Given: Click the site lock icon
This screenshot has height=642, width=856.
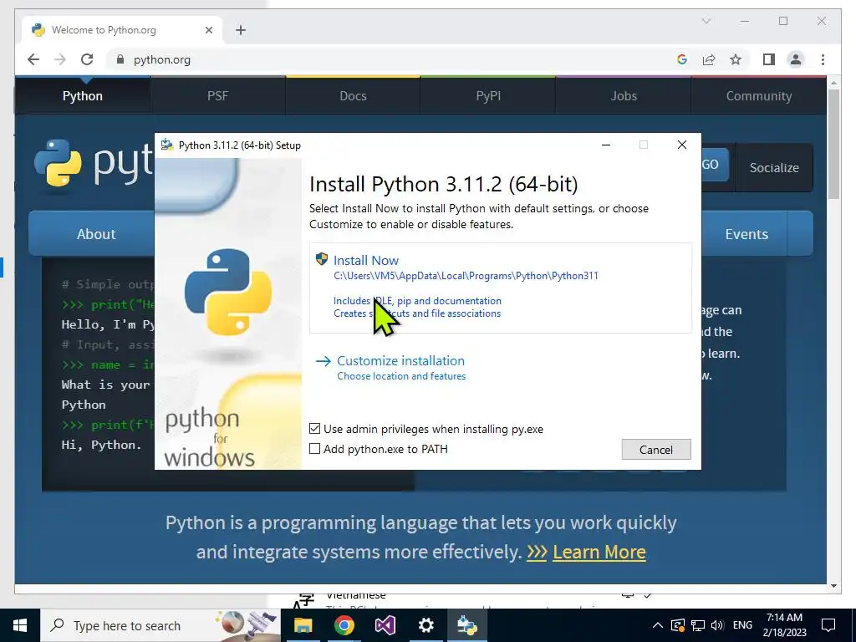Looking at the screenshot, I should click(x=120, y=59).
